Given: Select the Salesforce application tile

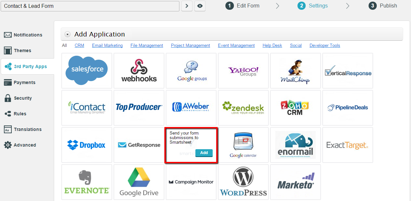Looking at the screenshot, I should (x=87, y=71).
